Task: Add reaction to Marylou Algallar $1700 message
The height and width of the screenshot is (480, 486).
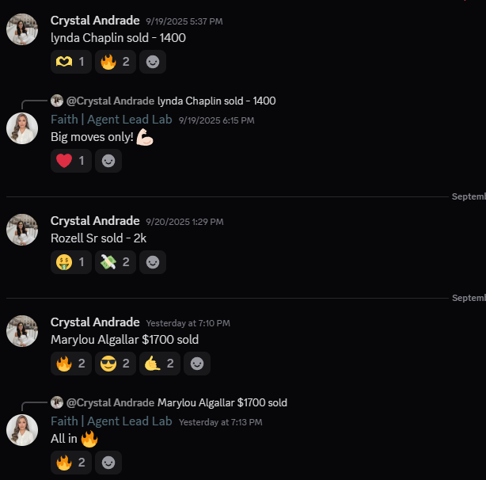Action: coord(197,364)
